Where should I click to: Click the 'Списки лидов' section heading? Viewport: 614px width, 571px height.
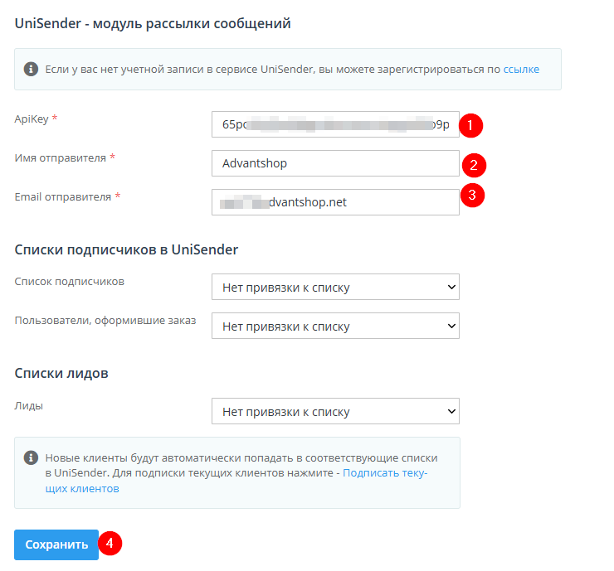point(61,373)
